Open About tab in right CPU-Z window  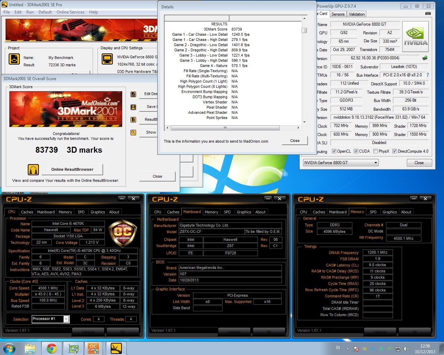406,212
